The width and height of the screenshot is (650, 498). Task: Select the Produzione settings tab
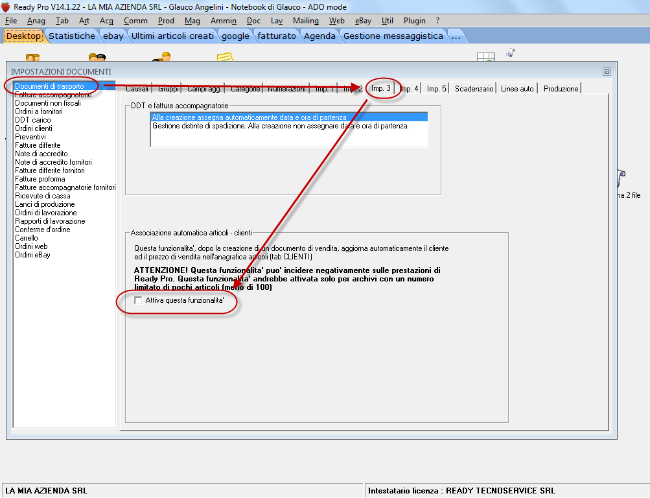pos(561,89)
